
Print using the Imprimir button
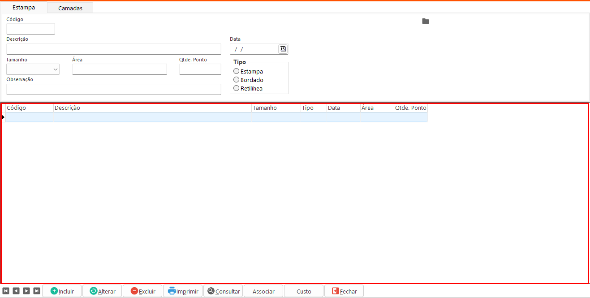(183, 291)
